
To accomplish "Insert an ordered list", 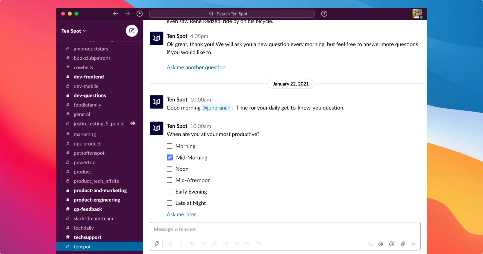I will point(225,244).
